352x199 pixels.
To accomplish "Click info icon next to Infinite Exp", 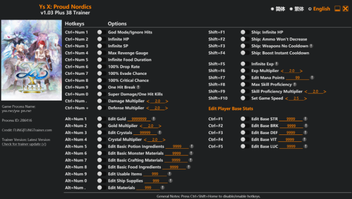I will [277, 64].
